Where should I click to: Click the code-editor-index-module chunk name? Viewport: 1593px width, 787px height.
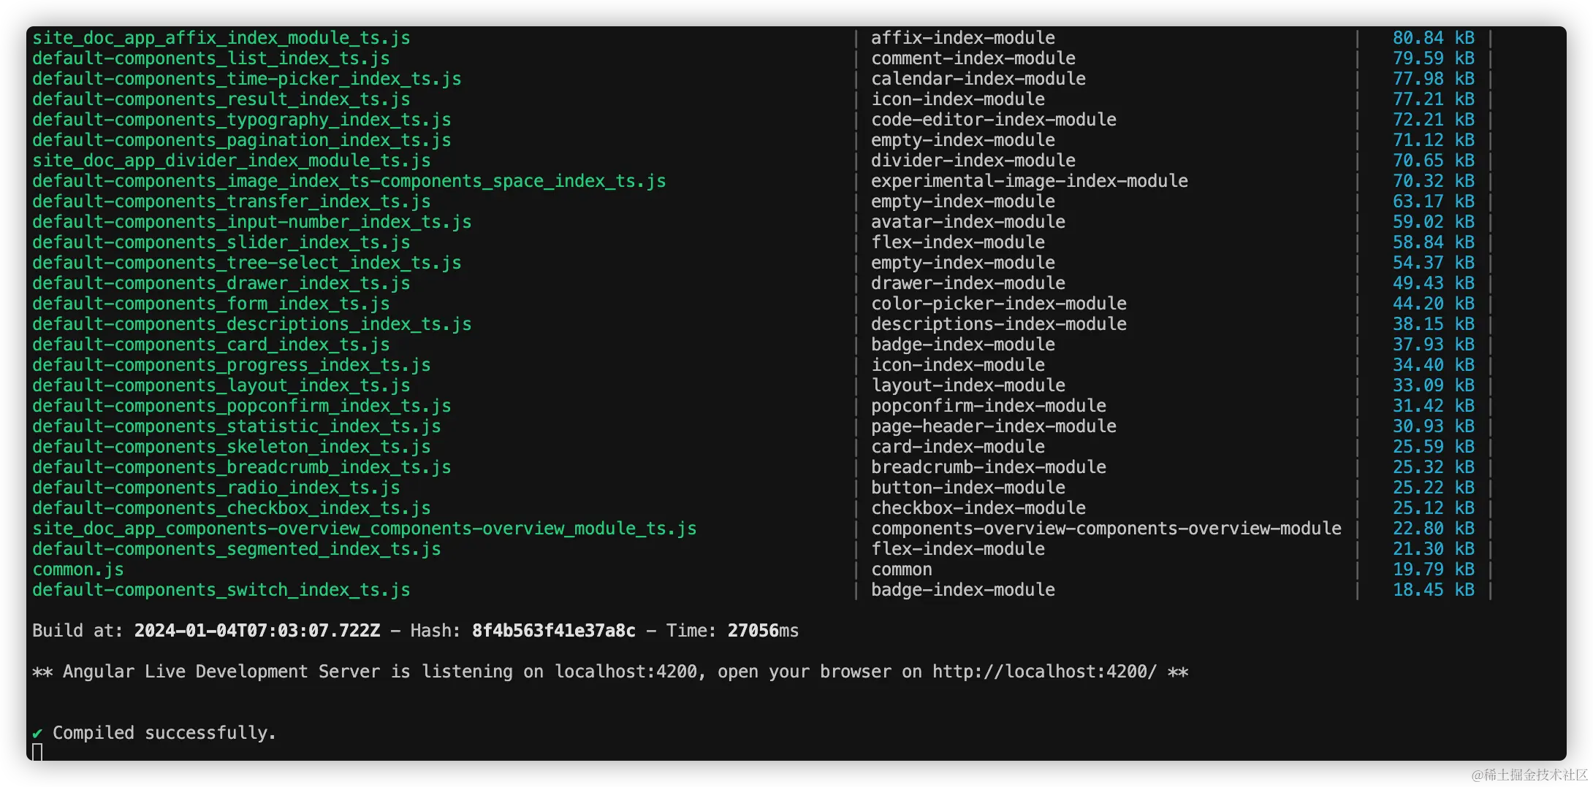coord(994,120)
